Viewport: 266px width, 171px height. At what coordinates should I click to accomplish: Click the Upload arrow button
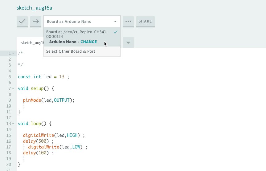[36, 22]
